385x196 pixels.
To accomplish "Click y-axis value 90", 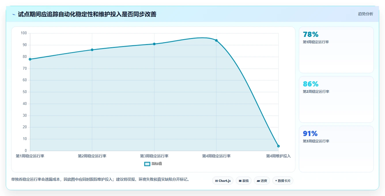I will 25,45.
